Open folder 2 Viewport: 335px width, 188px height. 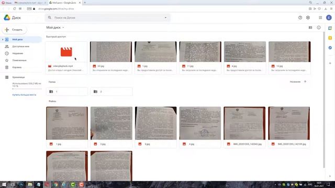(111, 91)
